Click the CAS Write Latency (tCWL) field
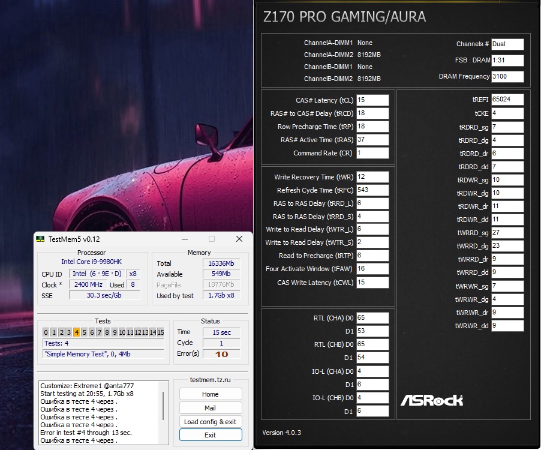The height and width of the screenshot is (450, 541). pos(372,282)
